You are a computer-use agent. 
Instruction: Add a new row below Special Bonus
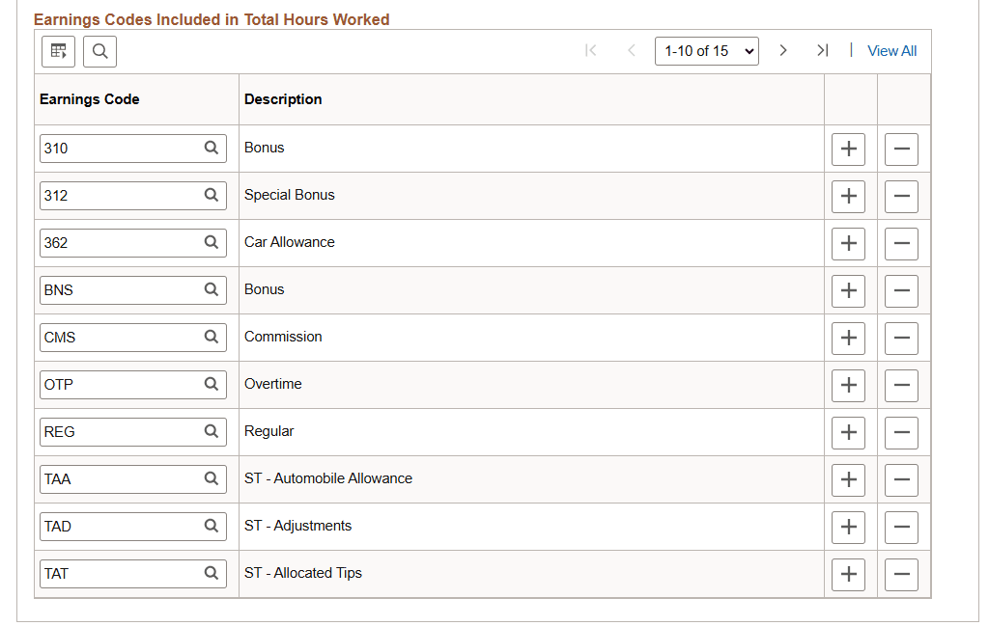848,196
